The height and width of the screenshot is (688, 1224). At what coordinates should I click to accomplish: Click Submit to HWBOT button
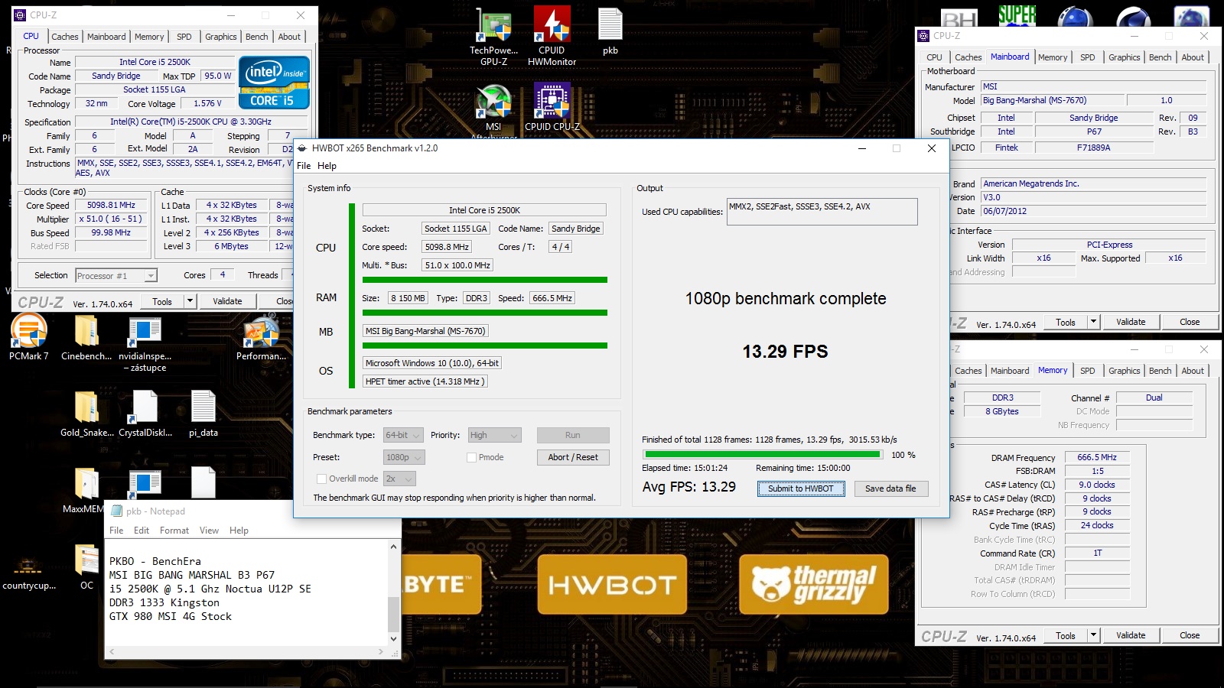(x=801, y=488)
